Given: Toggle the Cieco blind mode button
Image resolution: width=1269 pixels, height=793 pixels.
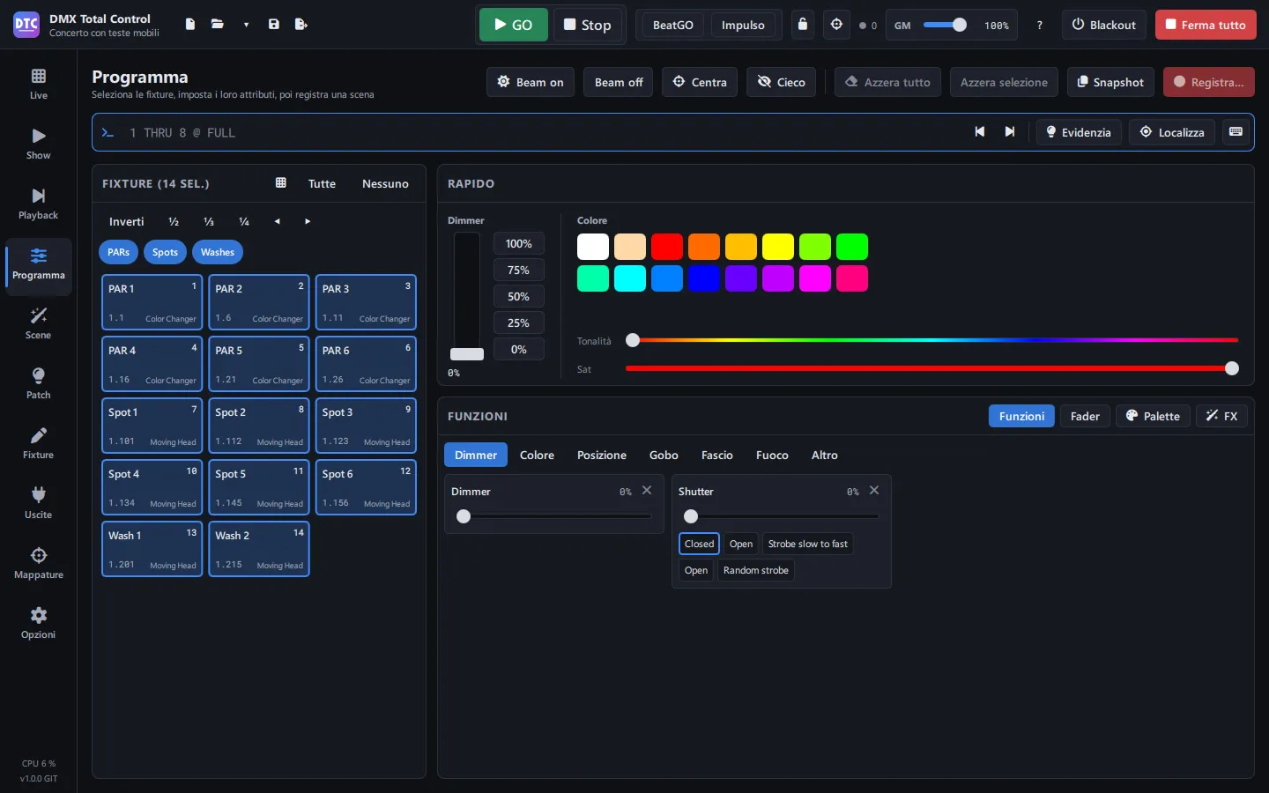Looking at the screenshot, I should [x=782, y=82].
